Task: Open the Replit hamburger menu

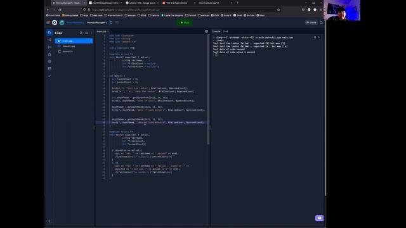Action: (x=48, y=23)
